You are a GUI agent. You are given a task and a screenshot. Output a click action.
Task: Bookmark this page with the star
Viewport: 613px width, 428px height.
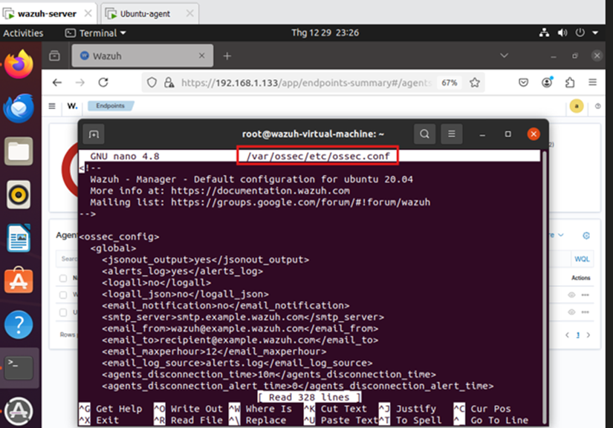(x=475, y=83)
